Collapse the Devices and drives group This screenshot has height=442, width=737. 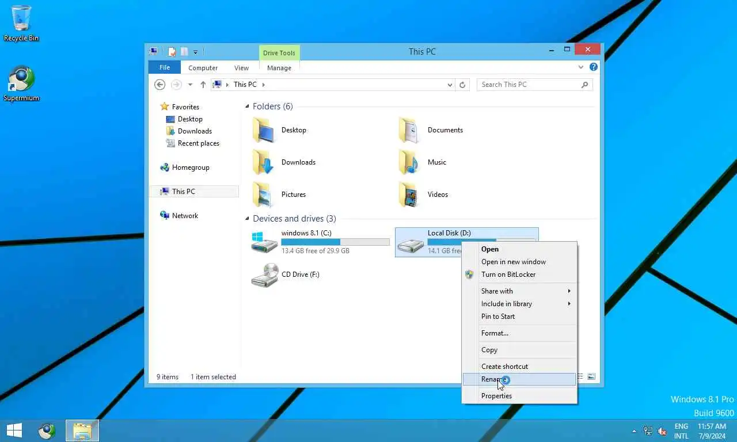coord(247,219)
